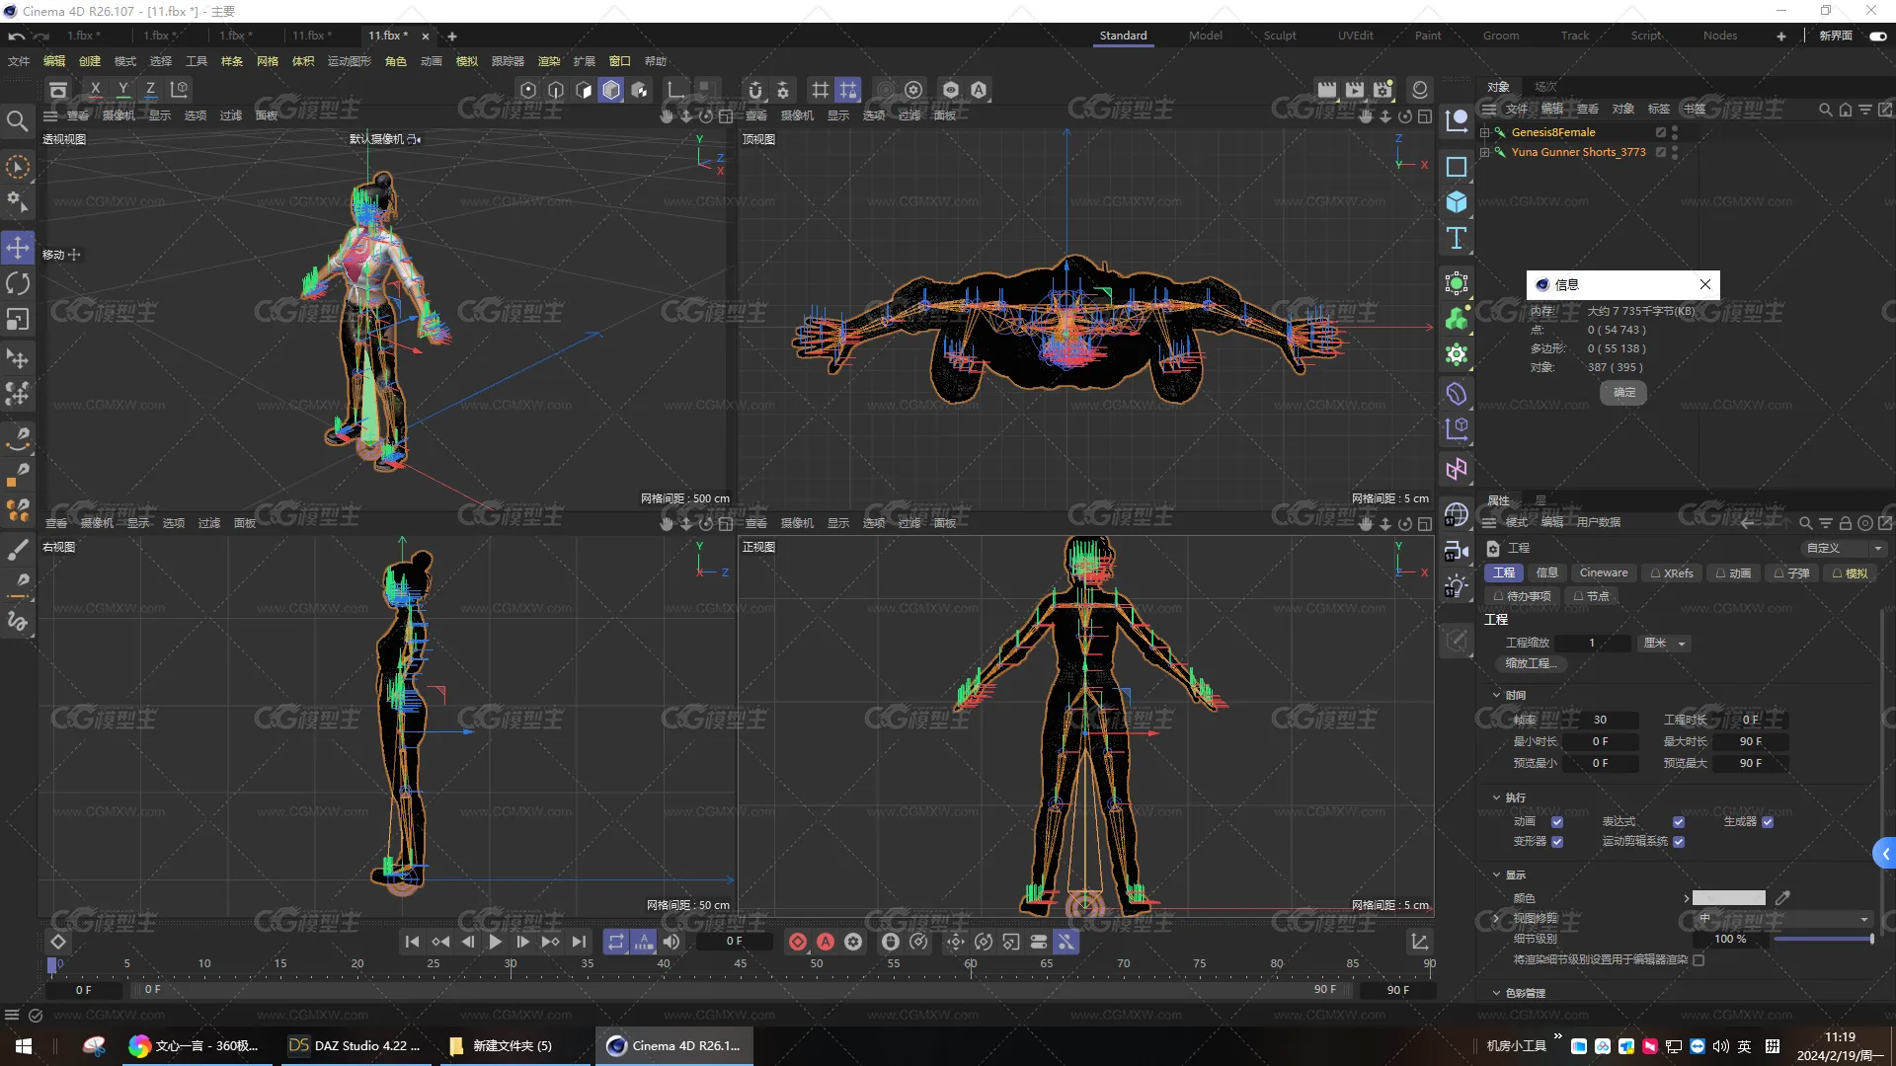Image resolution: width=1896 pixels, height=1066 pixels.
Task: Collapse the 执行 section
Action: click(1496, 798)
